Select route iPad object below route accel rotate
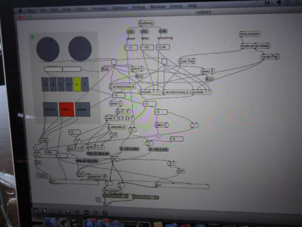Image resolution: width=302 pixels, height=227 pixels. tap(270, 57)
